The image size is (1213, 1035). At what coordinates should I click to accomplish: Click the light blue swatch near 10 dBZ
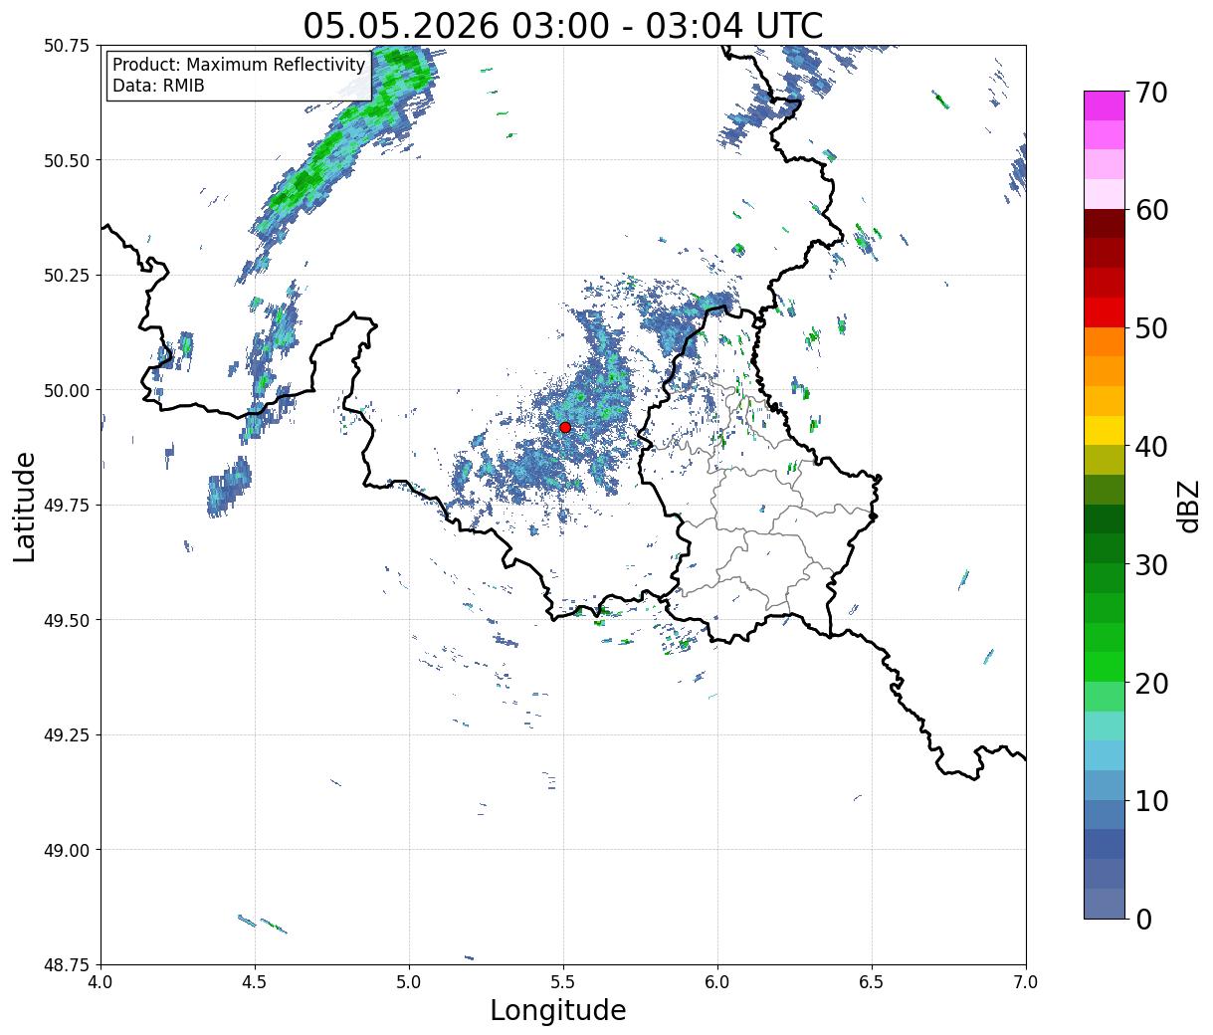1105,785
